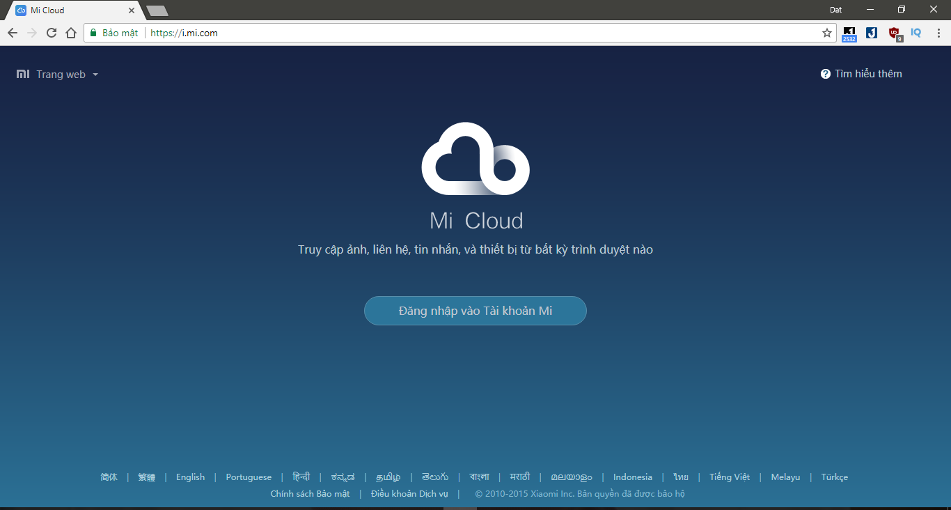This screenshot has width=951, height=510.
Task: Switch language to বাংলা
Action: point(479,477)
